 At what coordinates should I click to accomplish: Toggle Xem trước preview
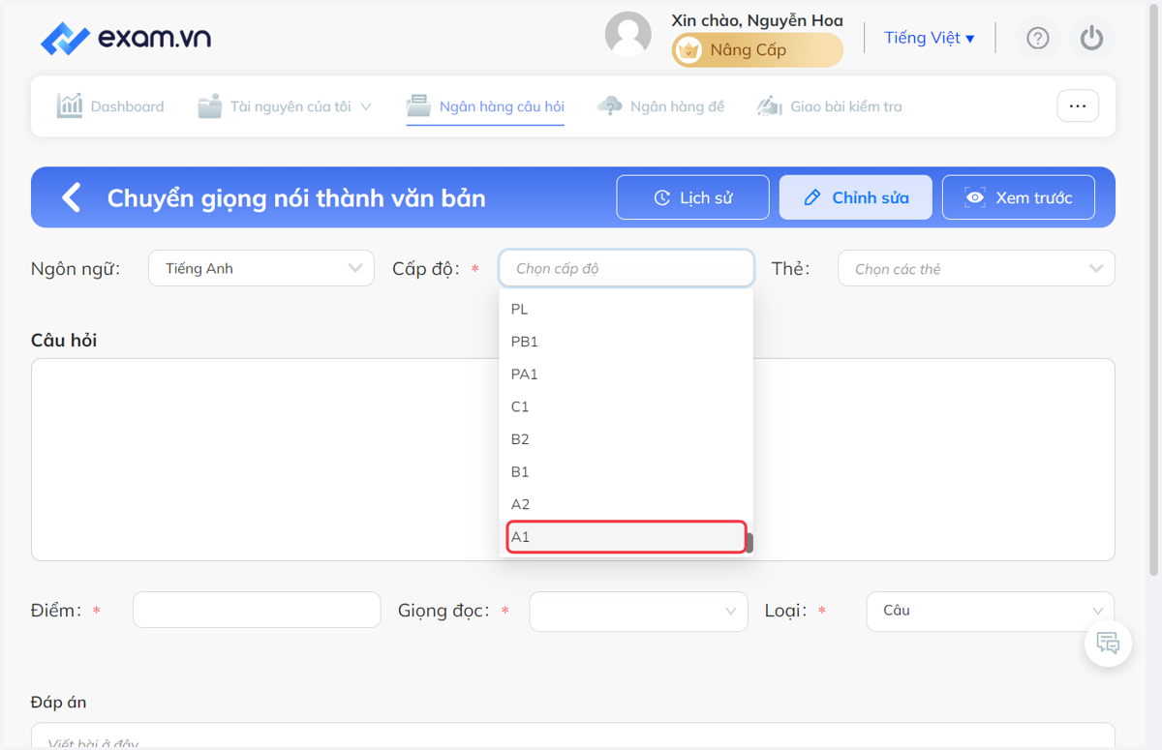[1019, 197]
